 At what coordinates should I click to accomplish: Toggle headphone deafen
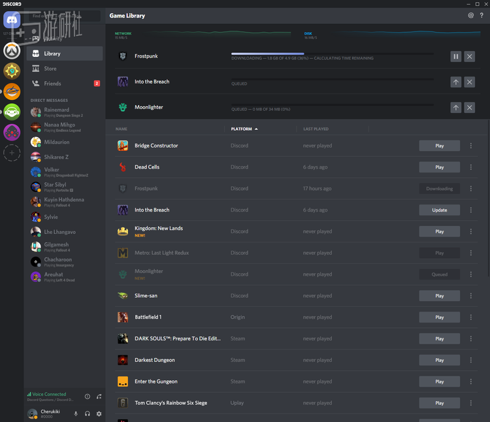(88, 414)
